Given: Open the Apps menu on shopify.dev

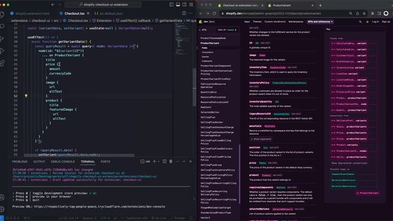Looking at the screenshot, I should pos(247,22).
